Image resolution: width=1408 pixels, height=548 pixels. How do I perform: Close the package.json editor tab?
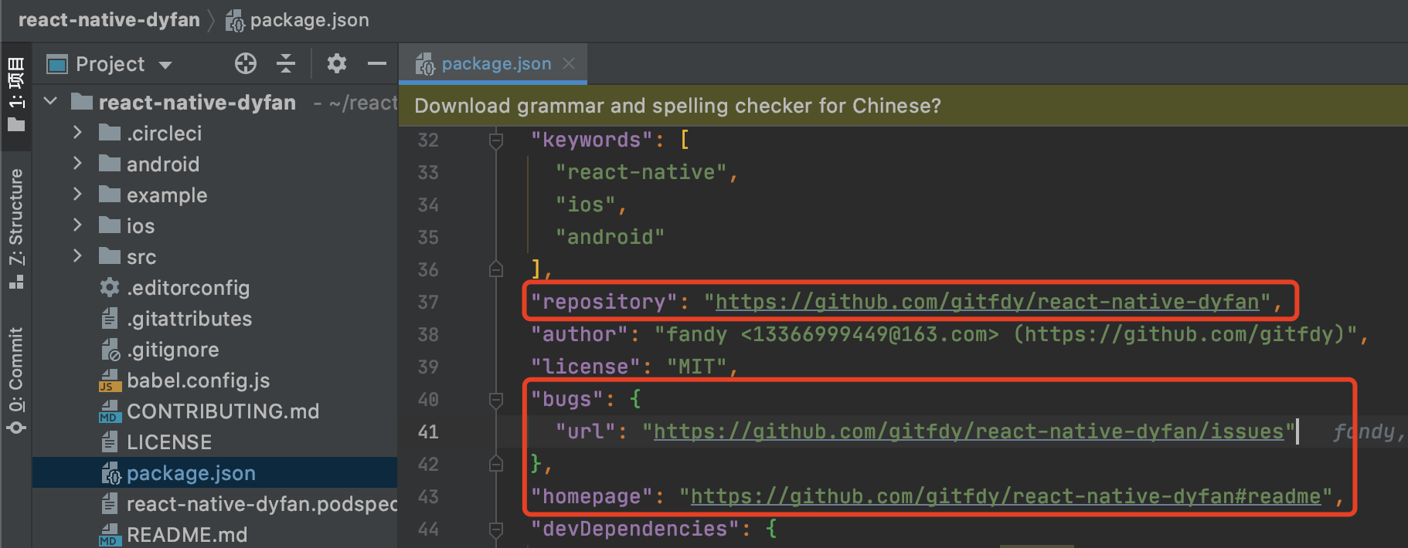[569, 63]
